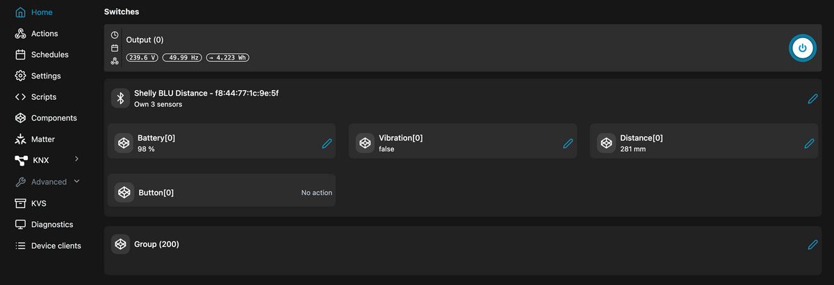834x285 pixels.
Task: Open the Schedules page
Action: tap(49, 55)
